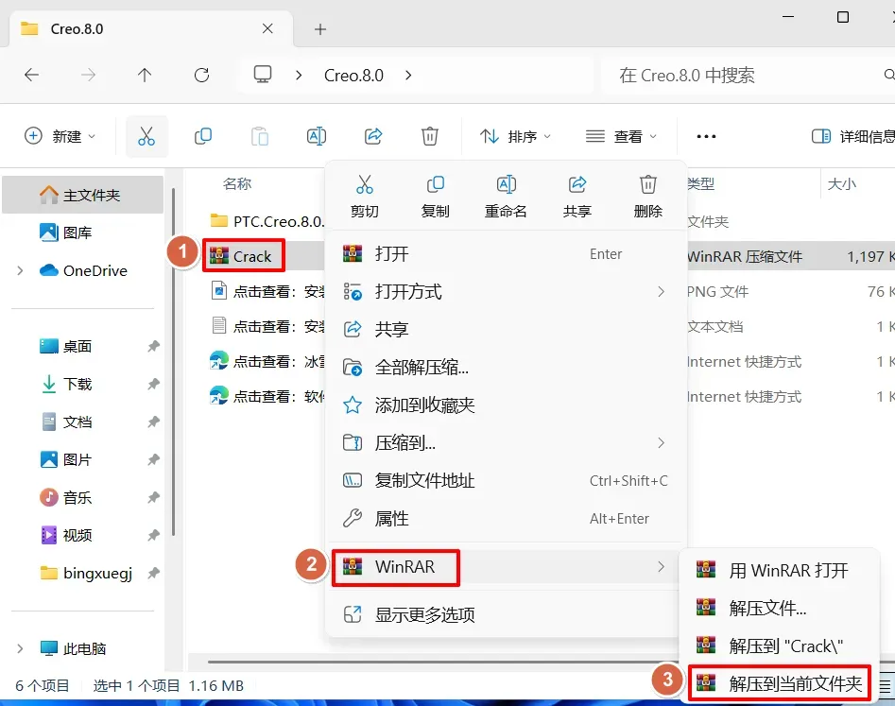This screenshot has height=706, width=895.
Task: Click the Delete trash icon in toolbar
Action: (430, 136)
